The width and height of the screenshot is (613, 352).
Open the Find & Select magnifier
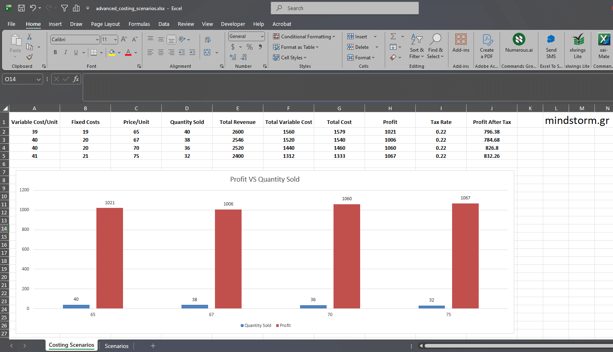click(435, 40)
